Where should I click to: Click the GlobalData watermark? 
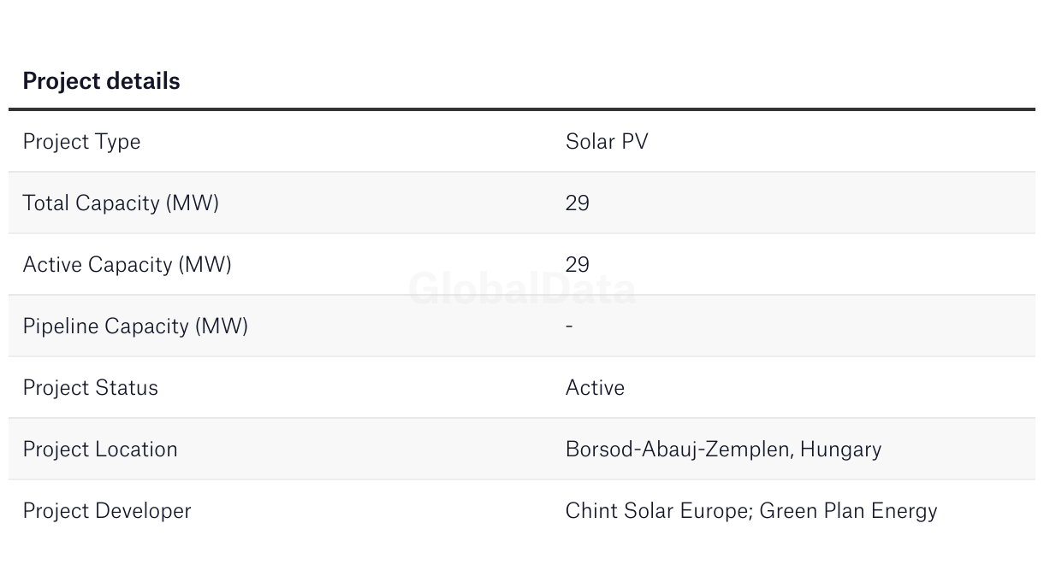point(522,289)
